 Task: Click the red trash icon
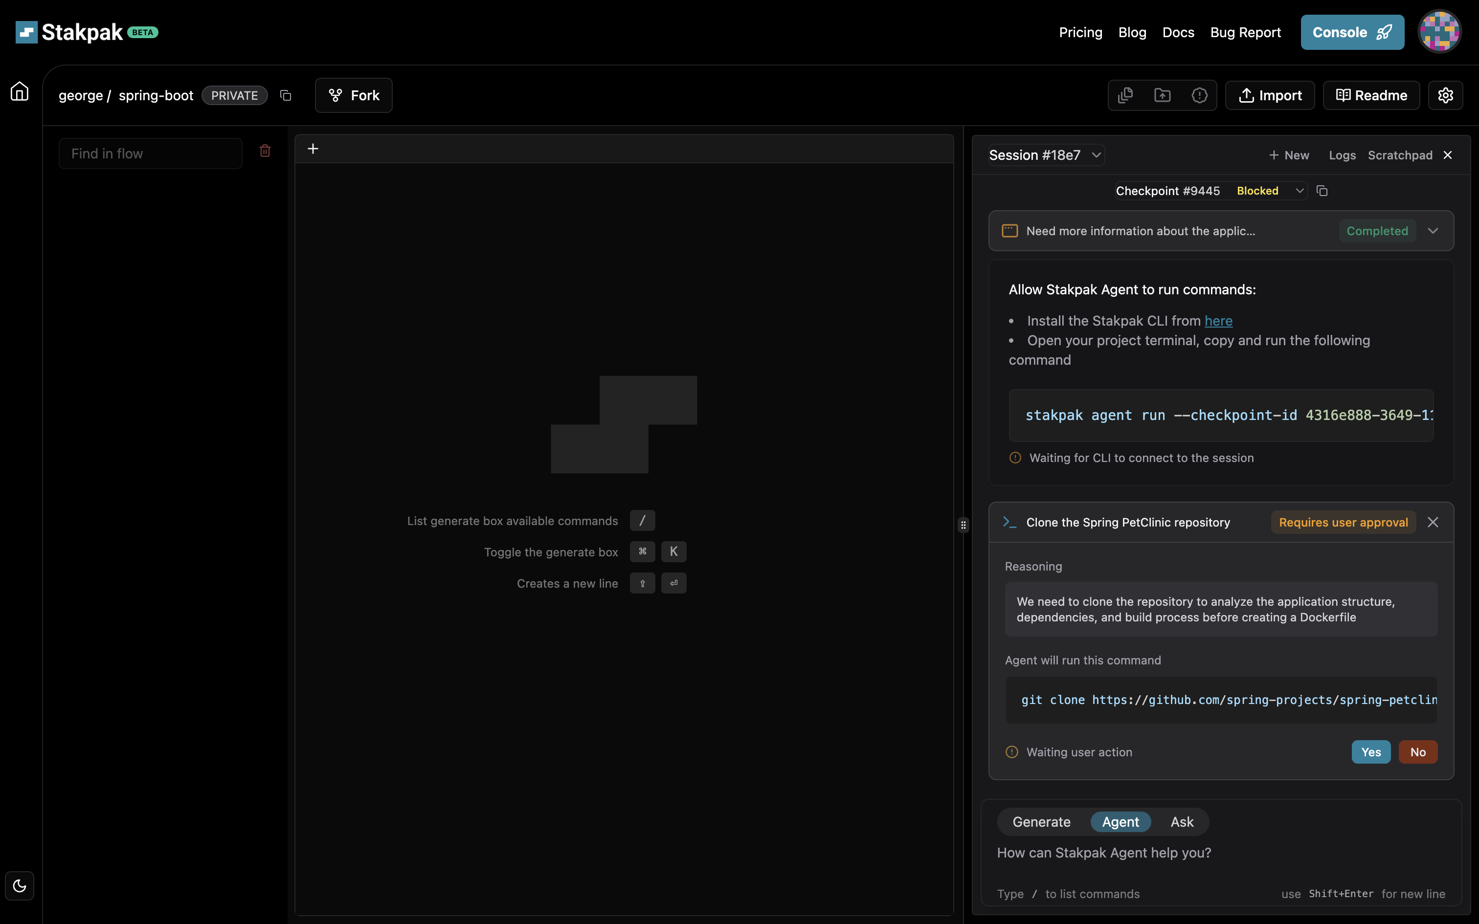265,151
